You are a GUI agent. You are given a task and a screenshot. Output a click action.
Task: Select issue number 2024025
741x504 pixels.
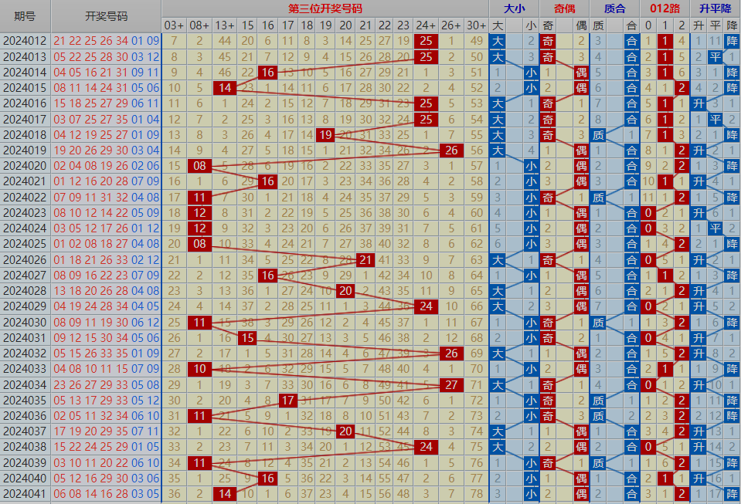(x=25, y=244)
